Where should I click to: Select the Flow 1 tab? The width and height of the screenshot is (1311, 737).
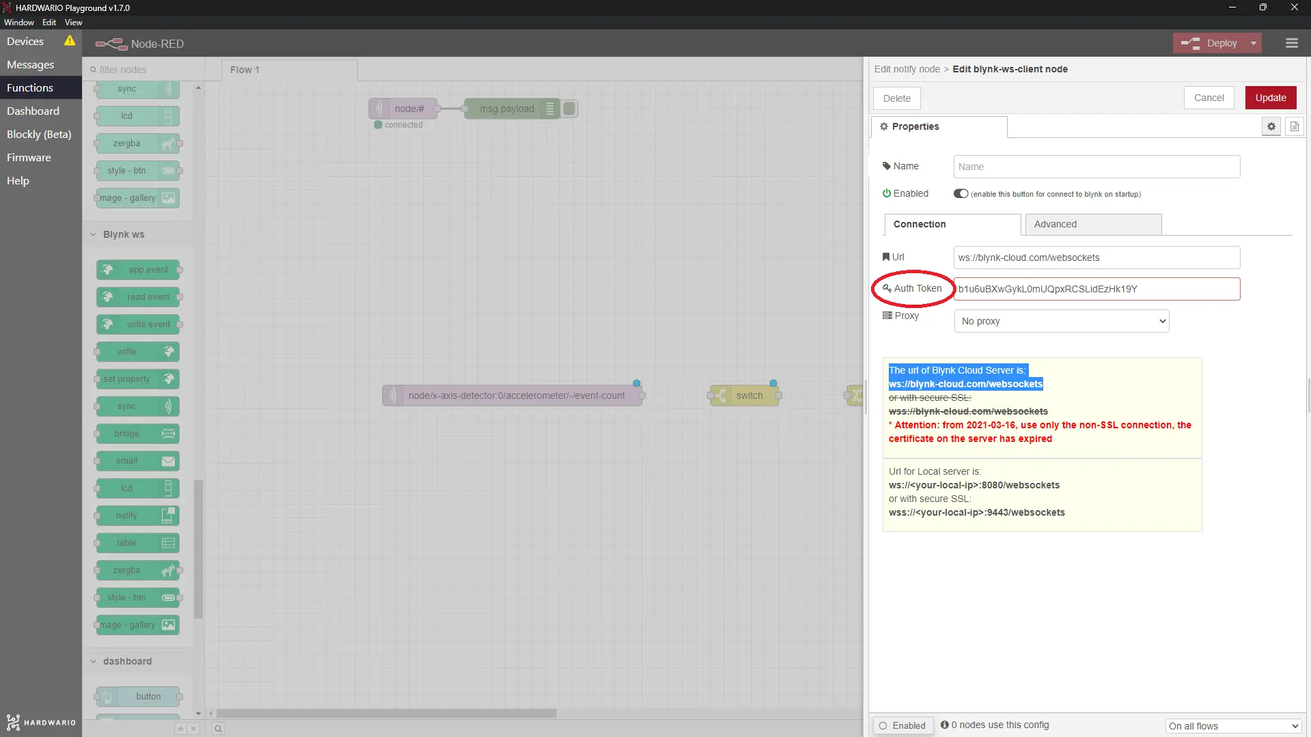click(x=289, y=70)
